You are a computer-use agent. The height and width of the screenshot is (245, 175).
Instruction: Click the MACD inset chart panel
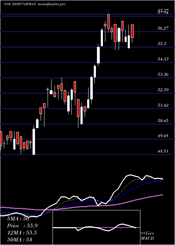point(97,227)
